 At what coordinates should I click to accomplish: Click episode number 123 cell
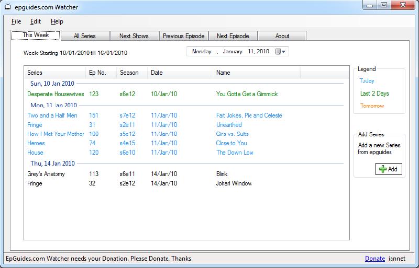[x=94, y=94]
